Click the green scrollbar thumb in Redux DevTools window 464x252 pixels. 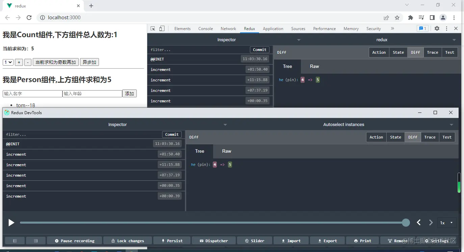[459, 187]
